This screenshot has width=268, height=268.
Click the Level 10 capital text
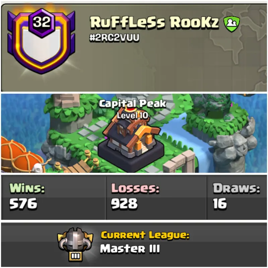(133, 115)
